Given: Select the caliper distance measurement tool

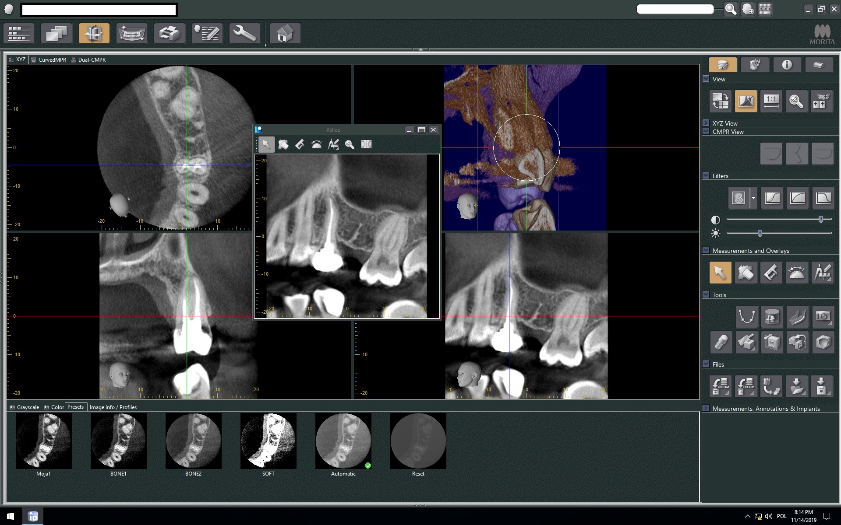Looking at the screenshot, I should tap(771, 273).
